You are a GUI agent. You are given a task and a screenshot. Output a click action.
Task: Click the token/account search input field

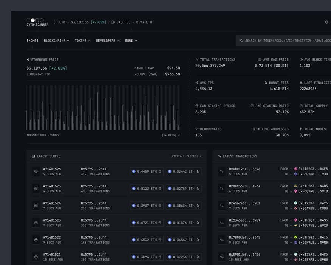(x=287, y=41)
